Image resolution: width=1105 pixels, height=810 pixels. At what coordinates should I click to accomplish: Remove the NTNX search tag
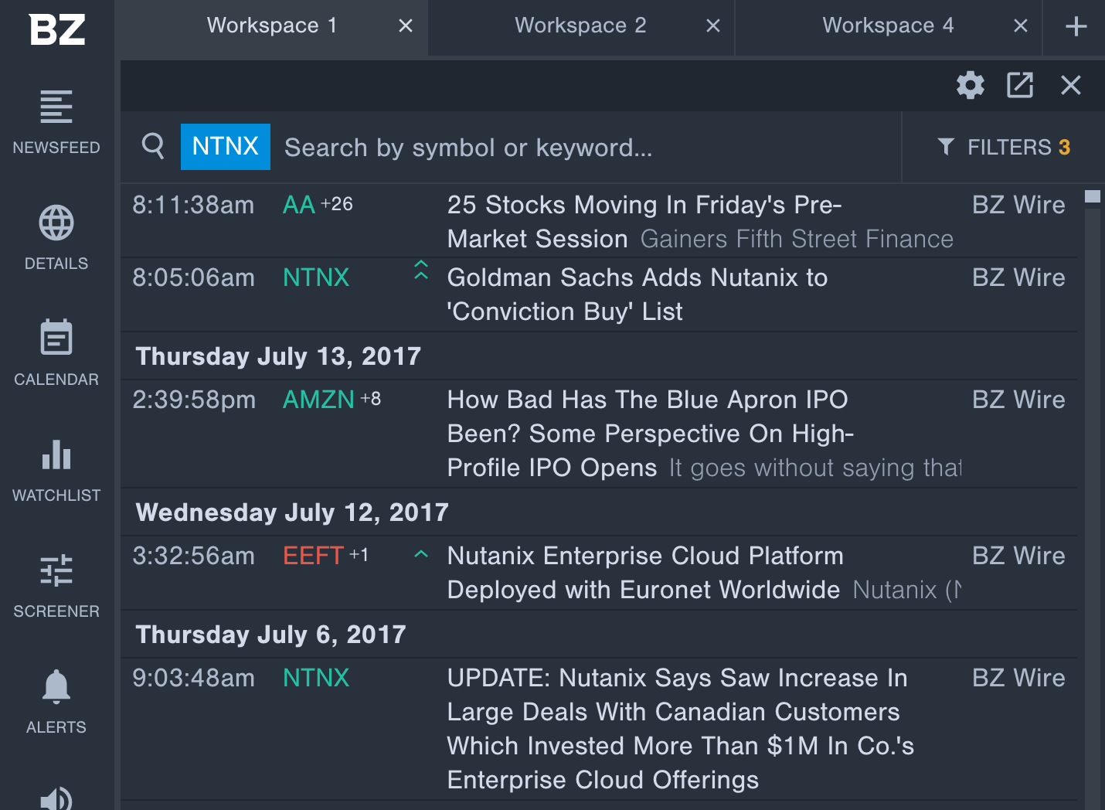click(226, 146)
